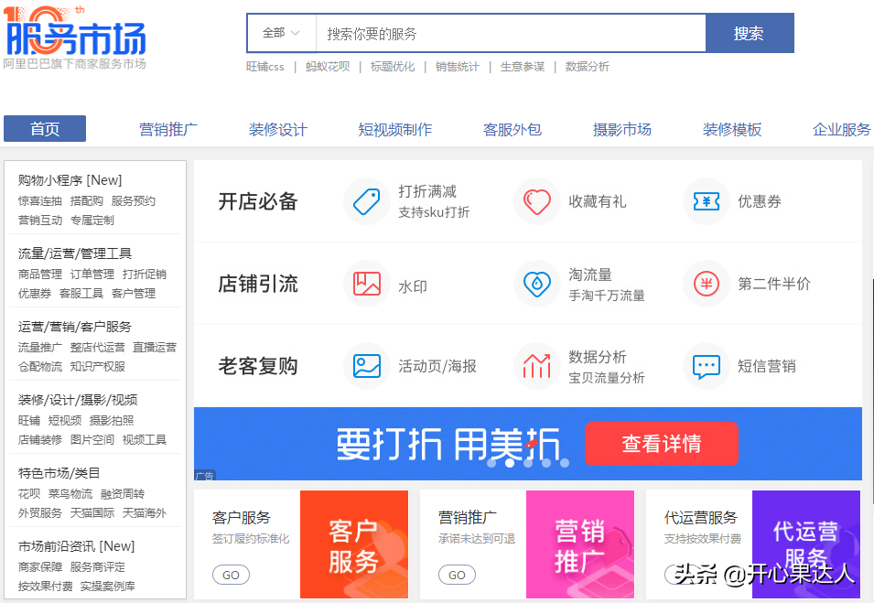Screen dimensions: 874x603
Task: Open the 销售统计 hot search link
Action: click(x=457, y=67)
